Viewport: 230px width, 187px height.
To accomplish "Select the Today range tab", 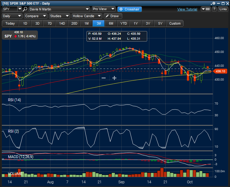I will pyautogui.click(x=10, y=23).
